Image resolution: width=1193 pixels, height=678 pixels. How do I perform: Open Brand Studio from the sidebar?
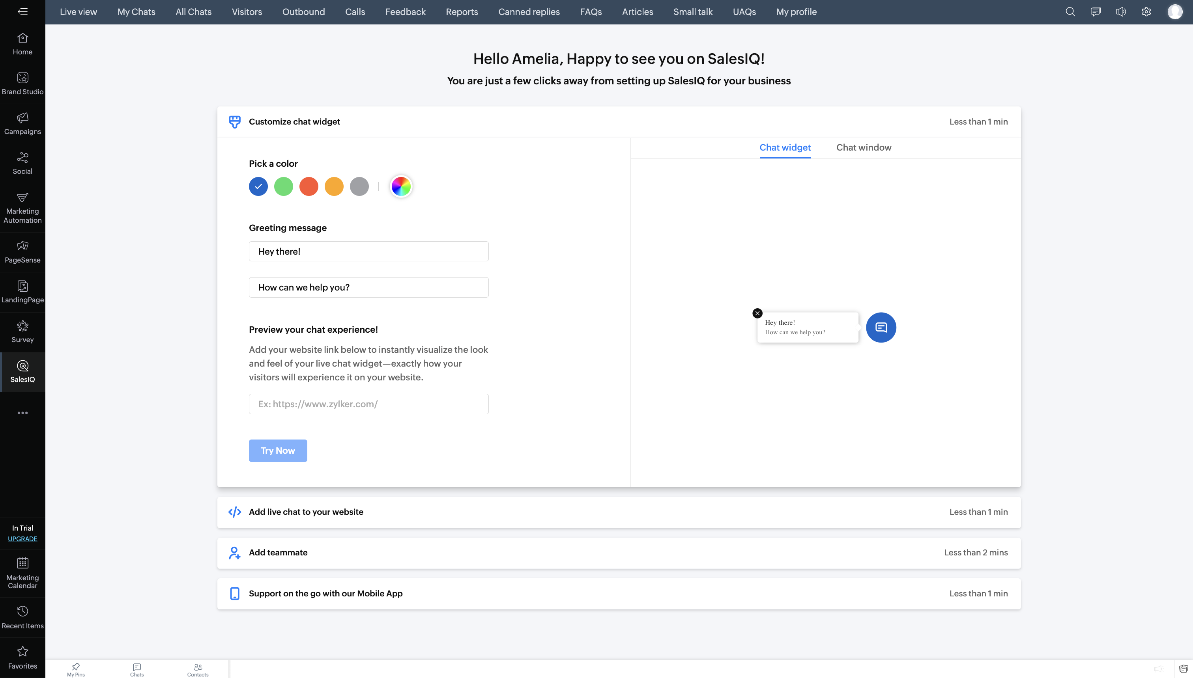click(22, 83)
